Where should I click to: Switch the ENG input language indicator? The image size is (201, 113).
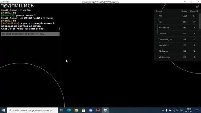pos(182,110)
